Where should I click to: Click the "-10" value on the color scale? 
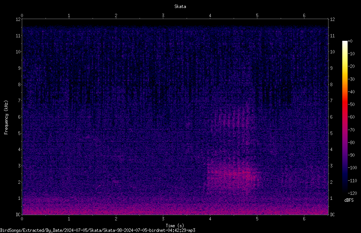pyautogui.click(x=351, y=54)
